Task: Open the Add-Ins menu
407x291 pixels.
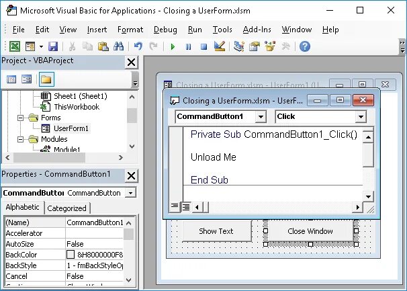Action: [257, 30]
